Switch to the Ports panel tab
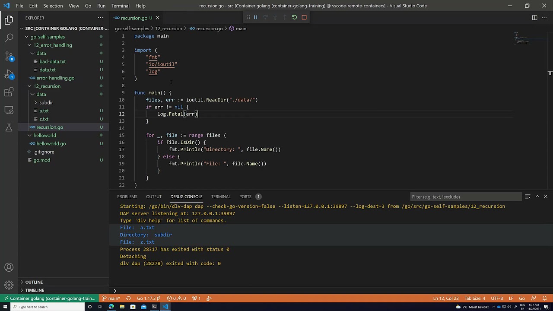This screenshot has height=311, width=553. click(x=250, y=197)
